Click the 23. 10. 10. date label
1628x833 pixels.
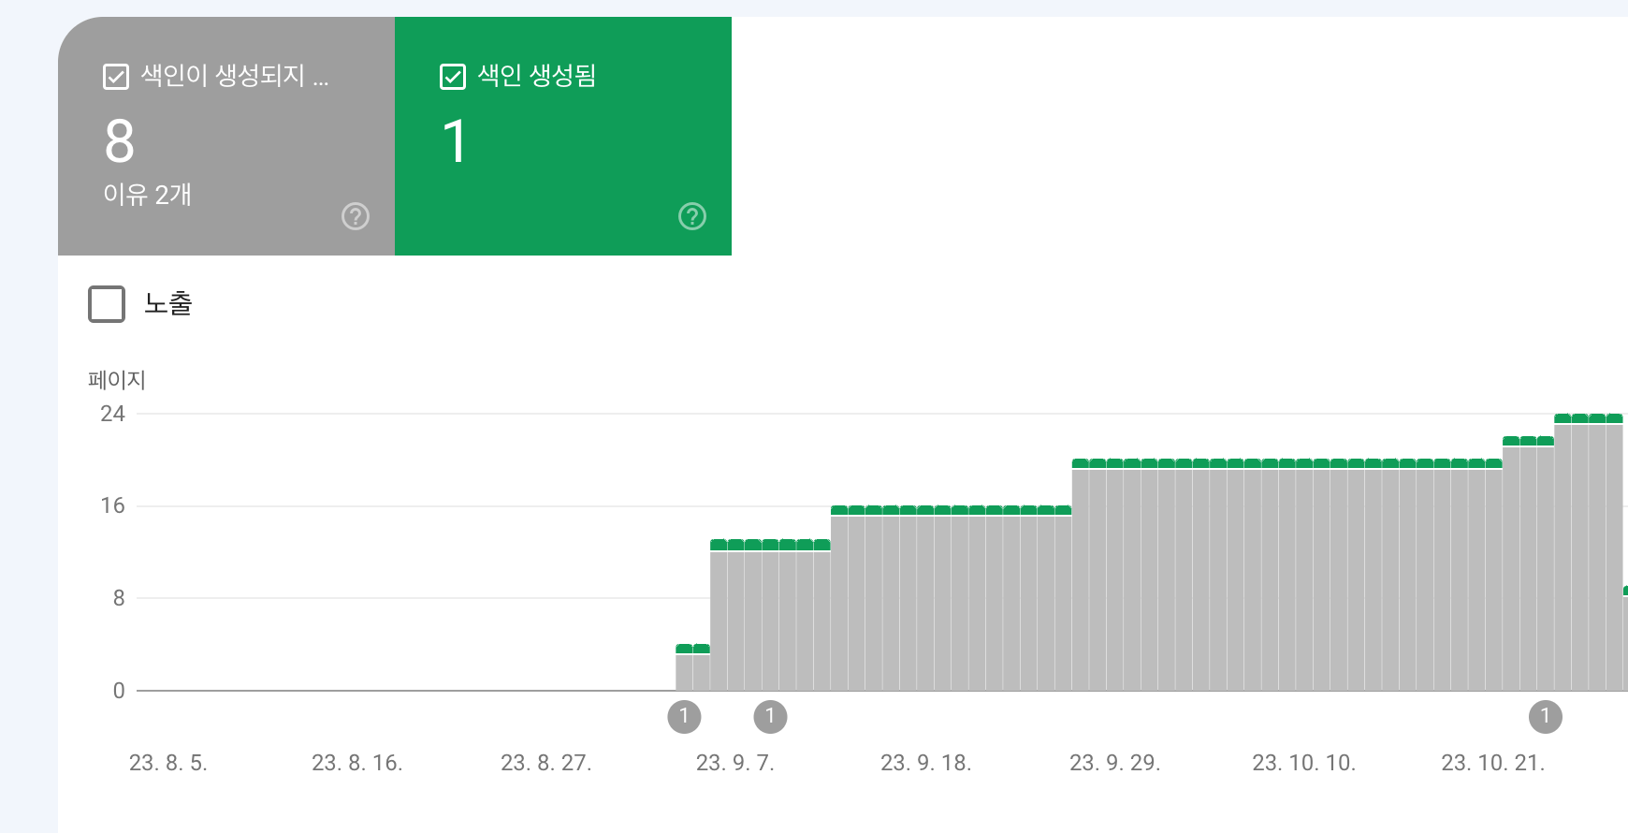(x=1303, y=763)
